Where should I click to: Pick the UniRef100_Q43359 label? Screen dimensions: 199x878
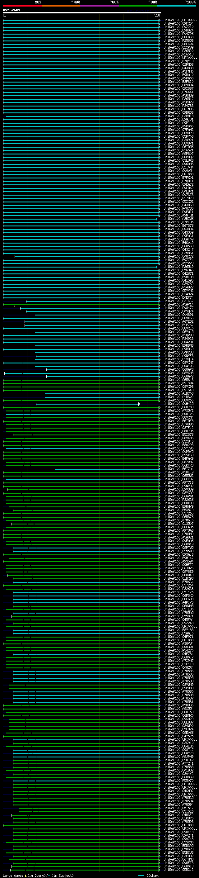coord(178,233)
